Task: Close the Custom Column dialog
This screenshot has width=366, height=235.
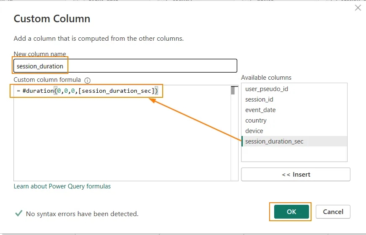Action: tap(358, 8)
